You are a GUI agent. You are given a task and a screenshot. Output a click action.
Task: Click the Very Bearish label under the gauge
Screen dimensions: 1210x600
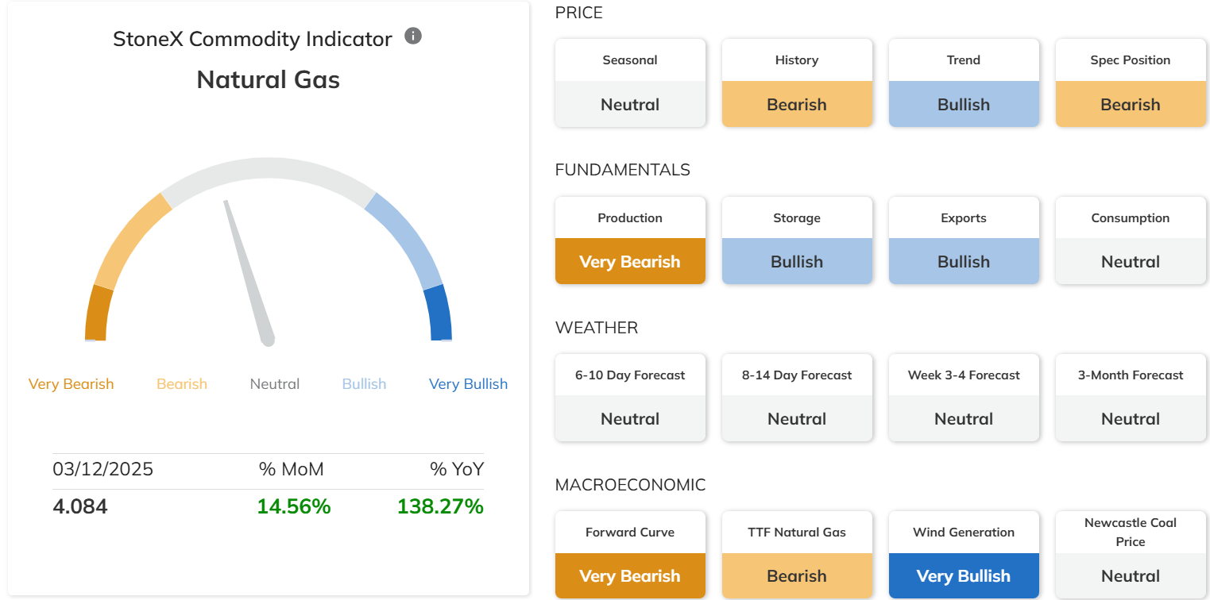(x=72, y=384)
